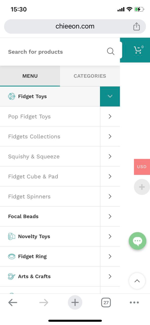This screenshot has height=325, width=150.
Task: Change currency via USD button
Action: (x=142, y=167)
